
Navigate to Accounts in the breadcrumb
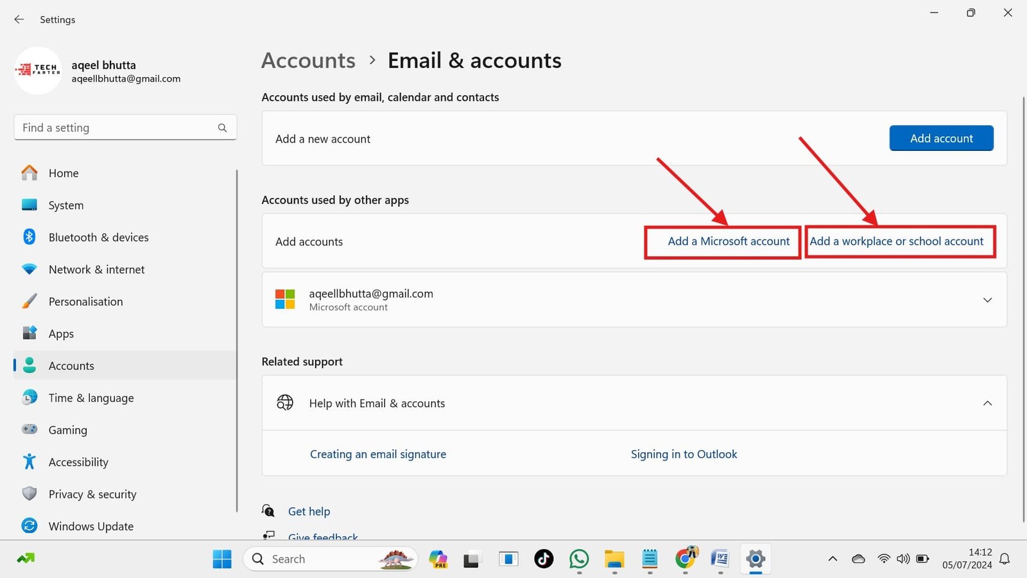(308, 60)
